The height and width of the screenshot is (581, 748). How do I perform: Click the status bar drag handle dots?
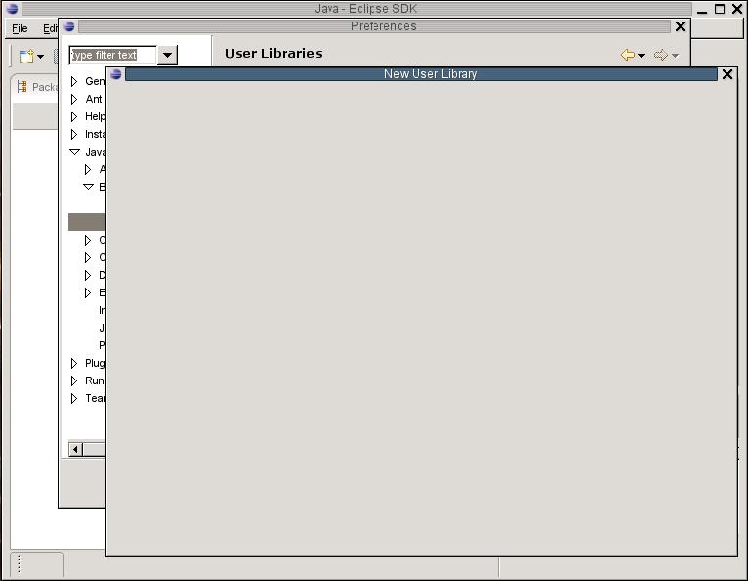(x=20, y=564)
